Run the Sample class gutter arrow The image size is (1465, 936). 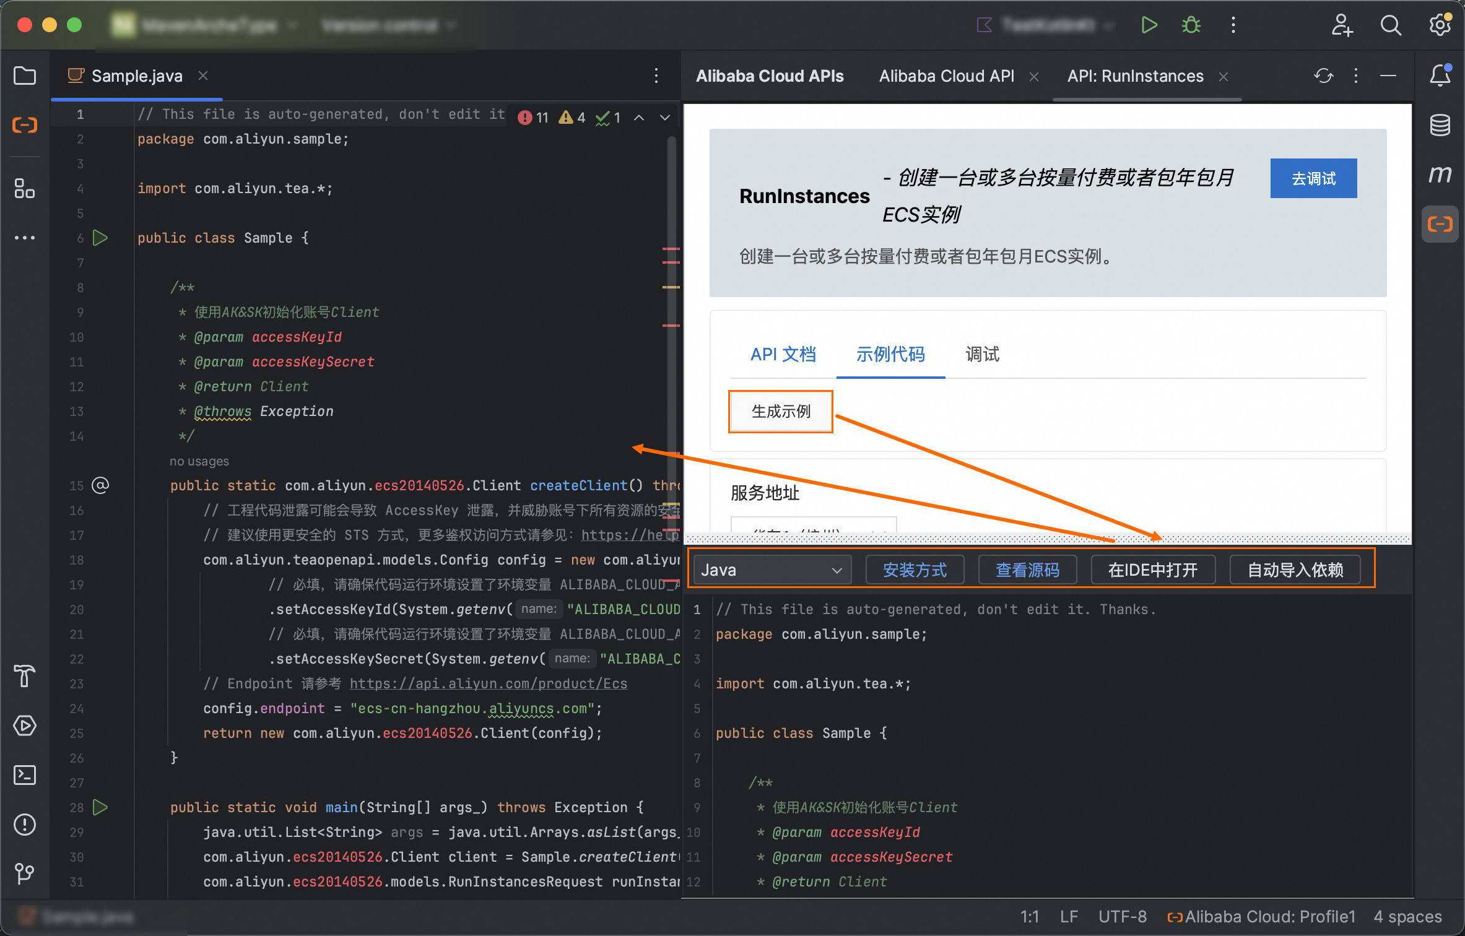coord(100,238)
